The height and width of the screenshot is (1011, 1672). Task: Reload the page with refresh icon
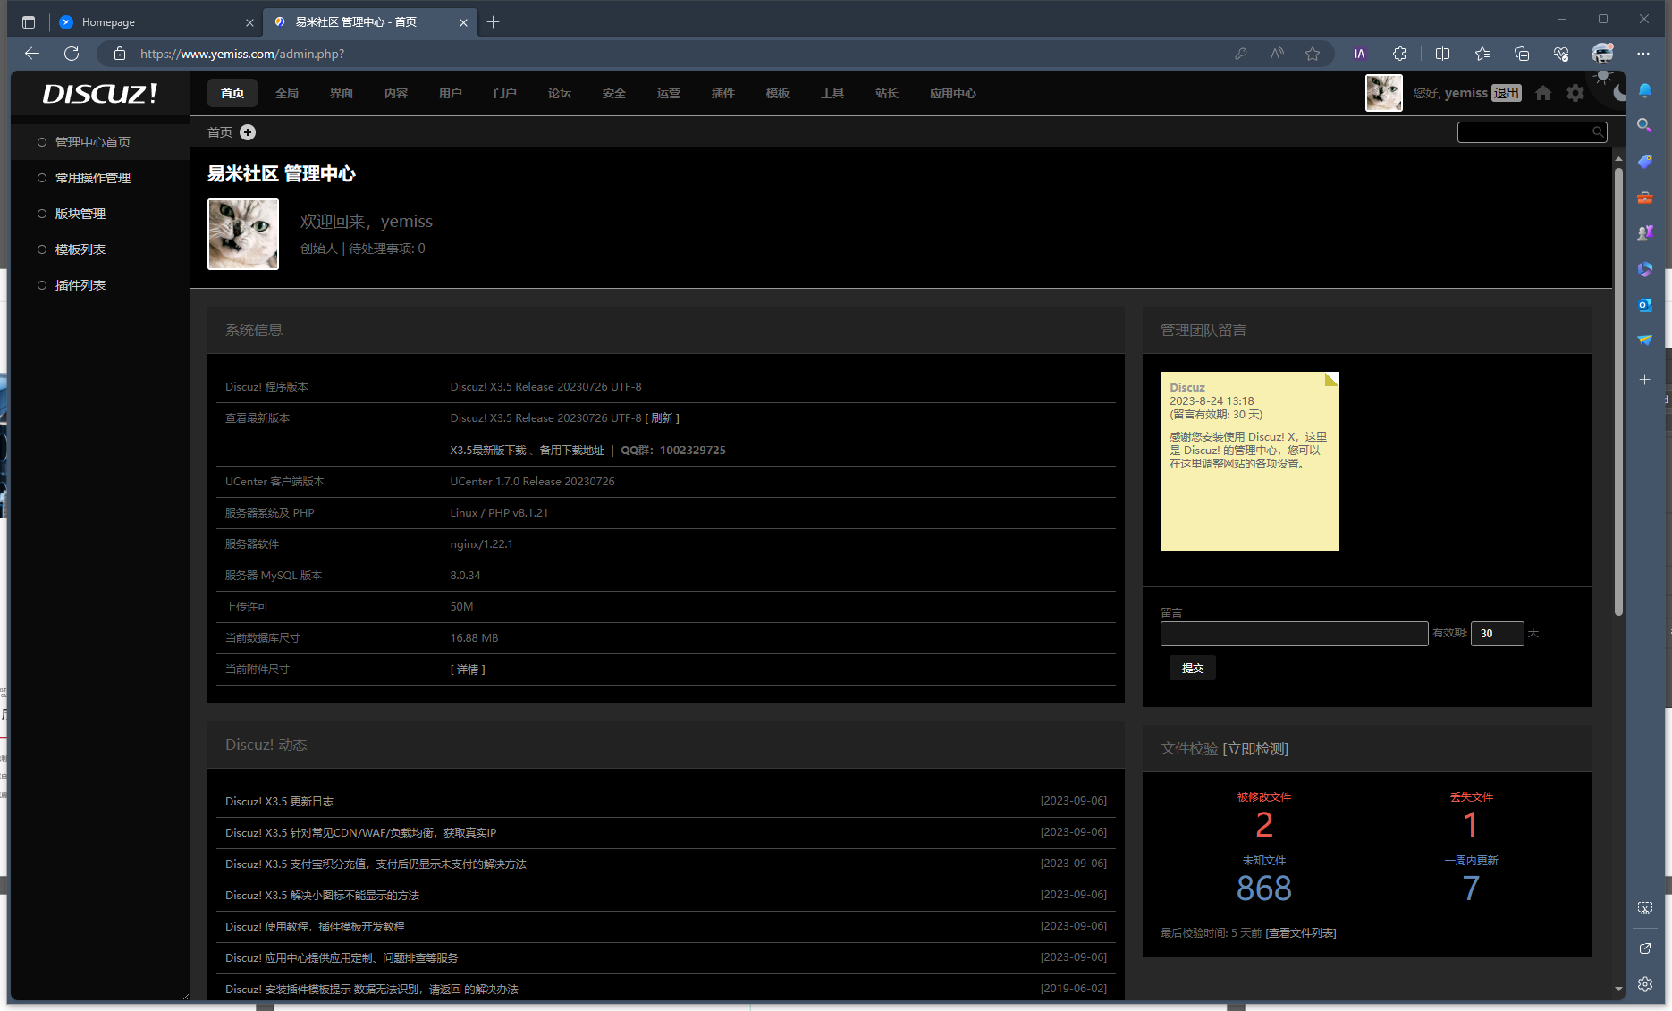click(x=72, y=54)
